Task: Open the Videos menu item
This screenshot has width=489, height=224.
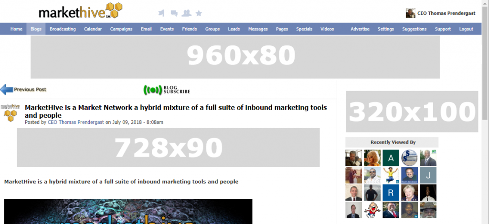Action: coord(327,29)
